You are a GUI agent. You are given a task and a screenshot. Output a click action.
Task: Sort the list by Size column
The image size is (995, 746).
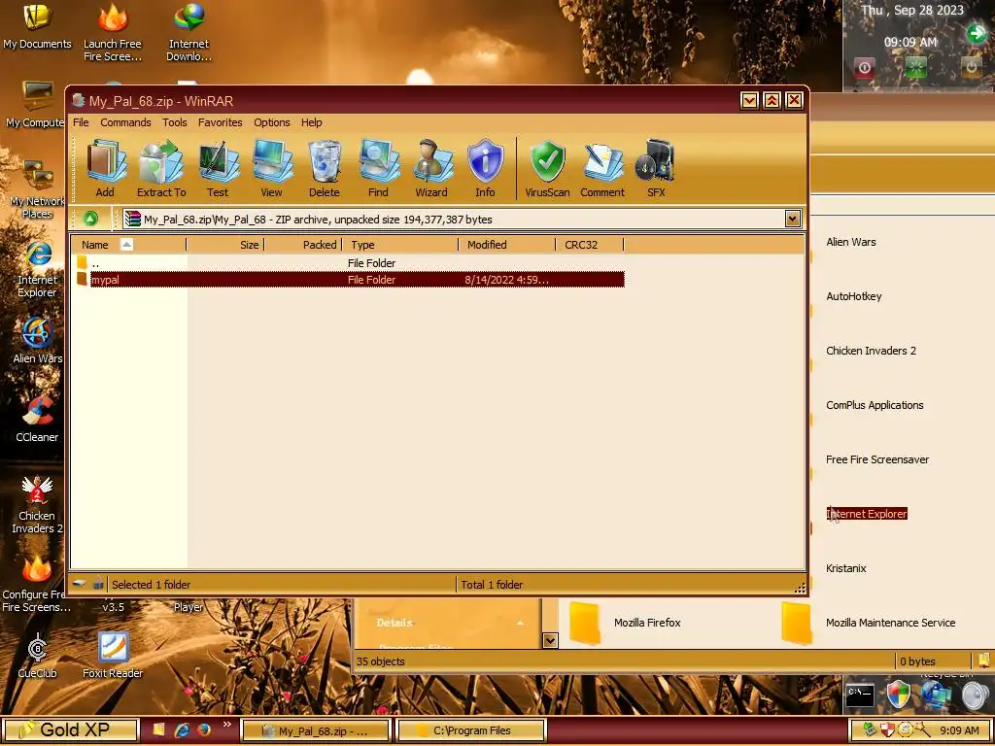point(225,244)
